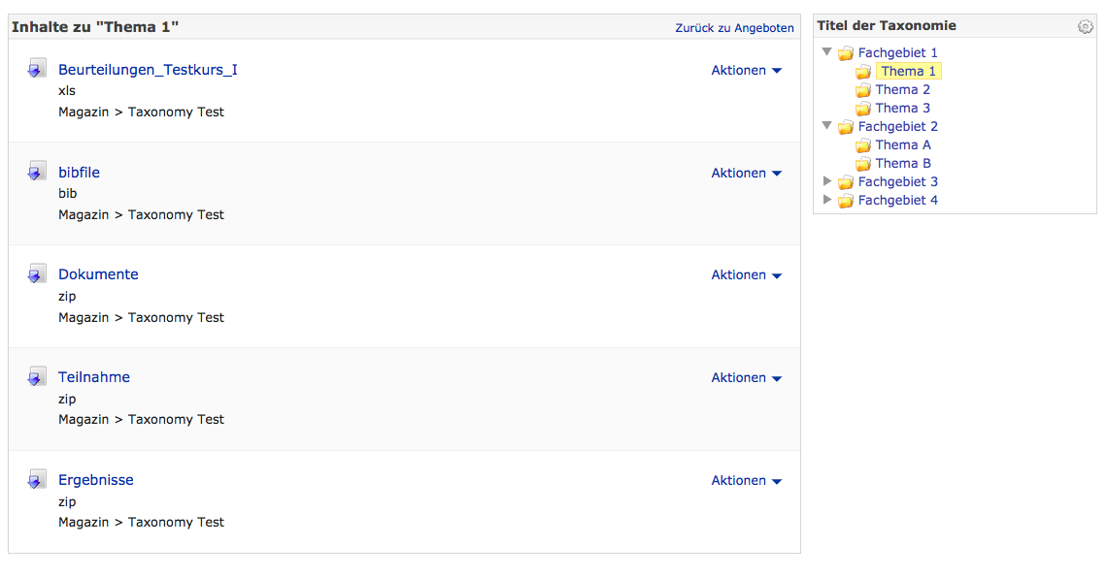Expand the Fachgebiet 3 tree node
This screenshot has height=578, width=1108.
pos(827,181)
